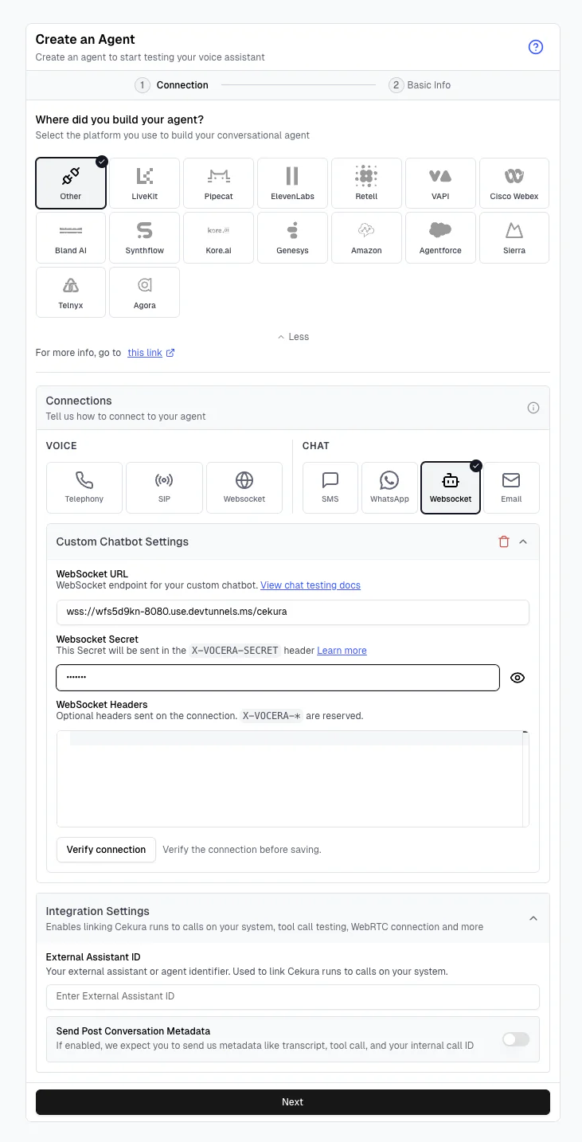
Task: Pick the Synthflow platform card
Action: 144,237
